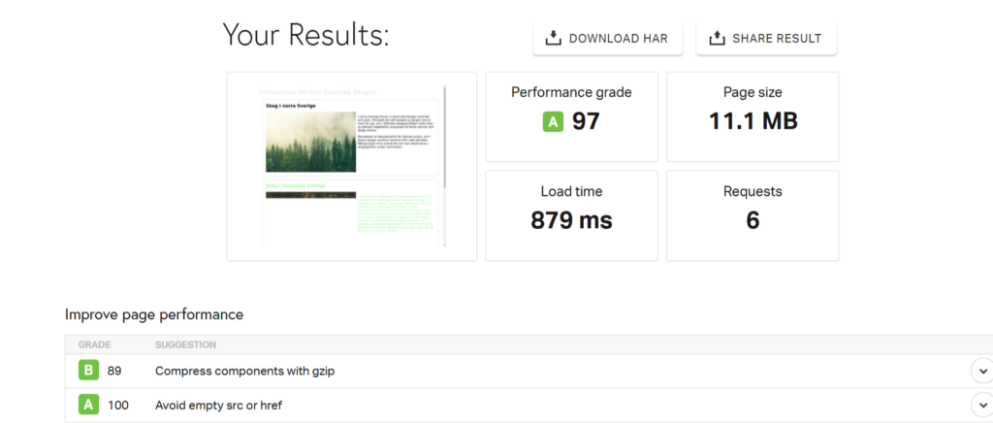Click the share icon in SHARE RESULT

coord(717,39)
